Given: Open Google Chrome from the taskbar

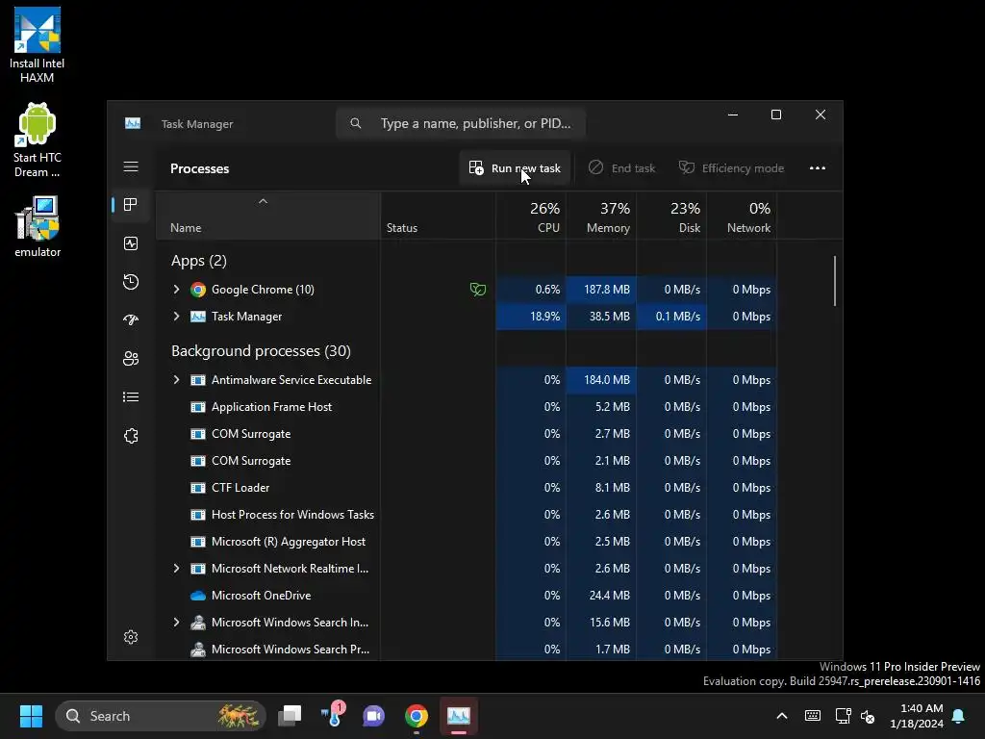Looking at the screenshot, I should click(x=416, y=716).
